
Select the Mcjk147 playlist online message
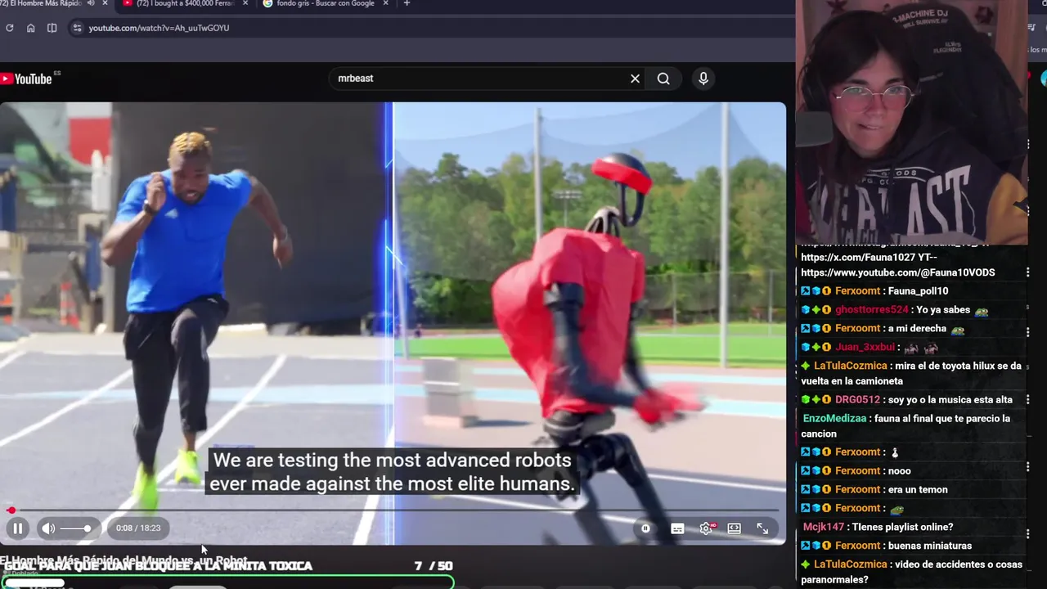tap(878, 528)
